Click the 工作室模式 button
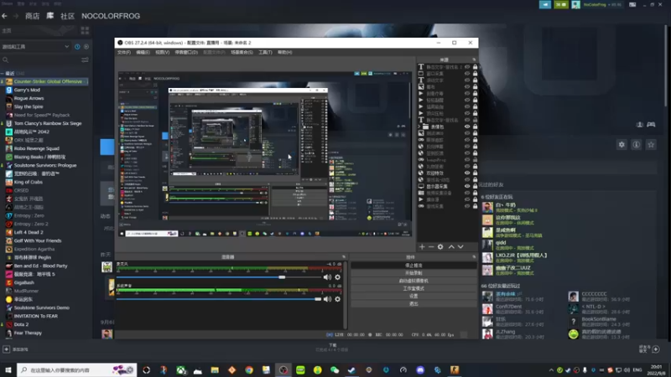 coord(414,288)
